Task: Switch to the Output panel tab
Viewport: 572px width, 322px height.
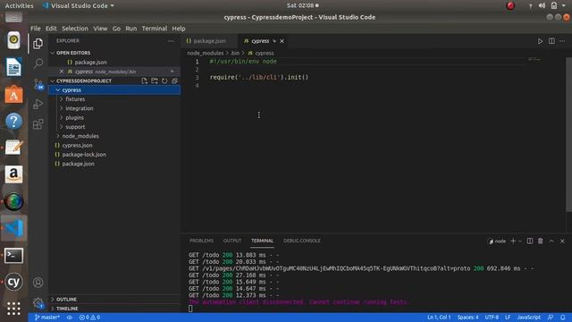Action: [x=232, y=241]
